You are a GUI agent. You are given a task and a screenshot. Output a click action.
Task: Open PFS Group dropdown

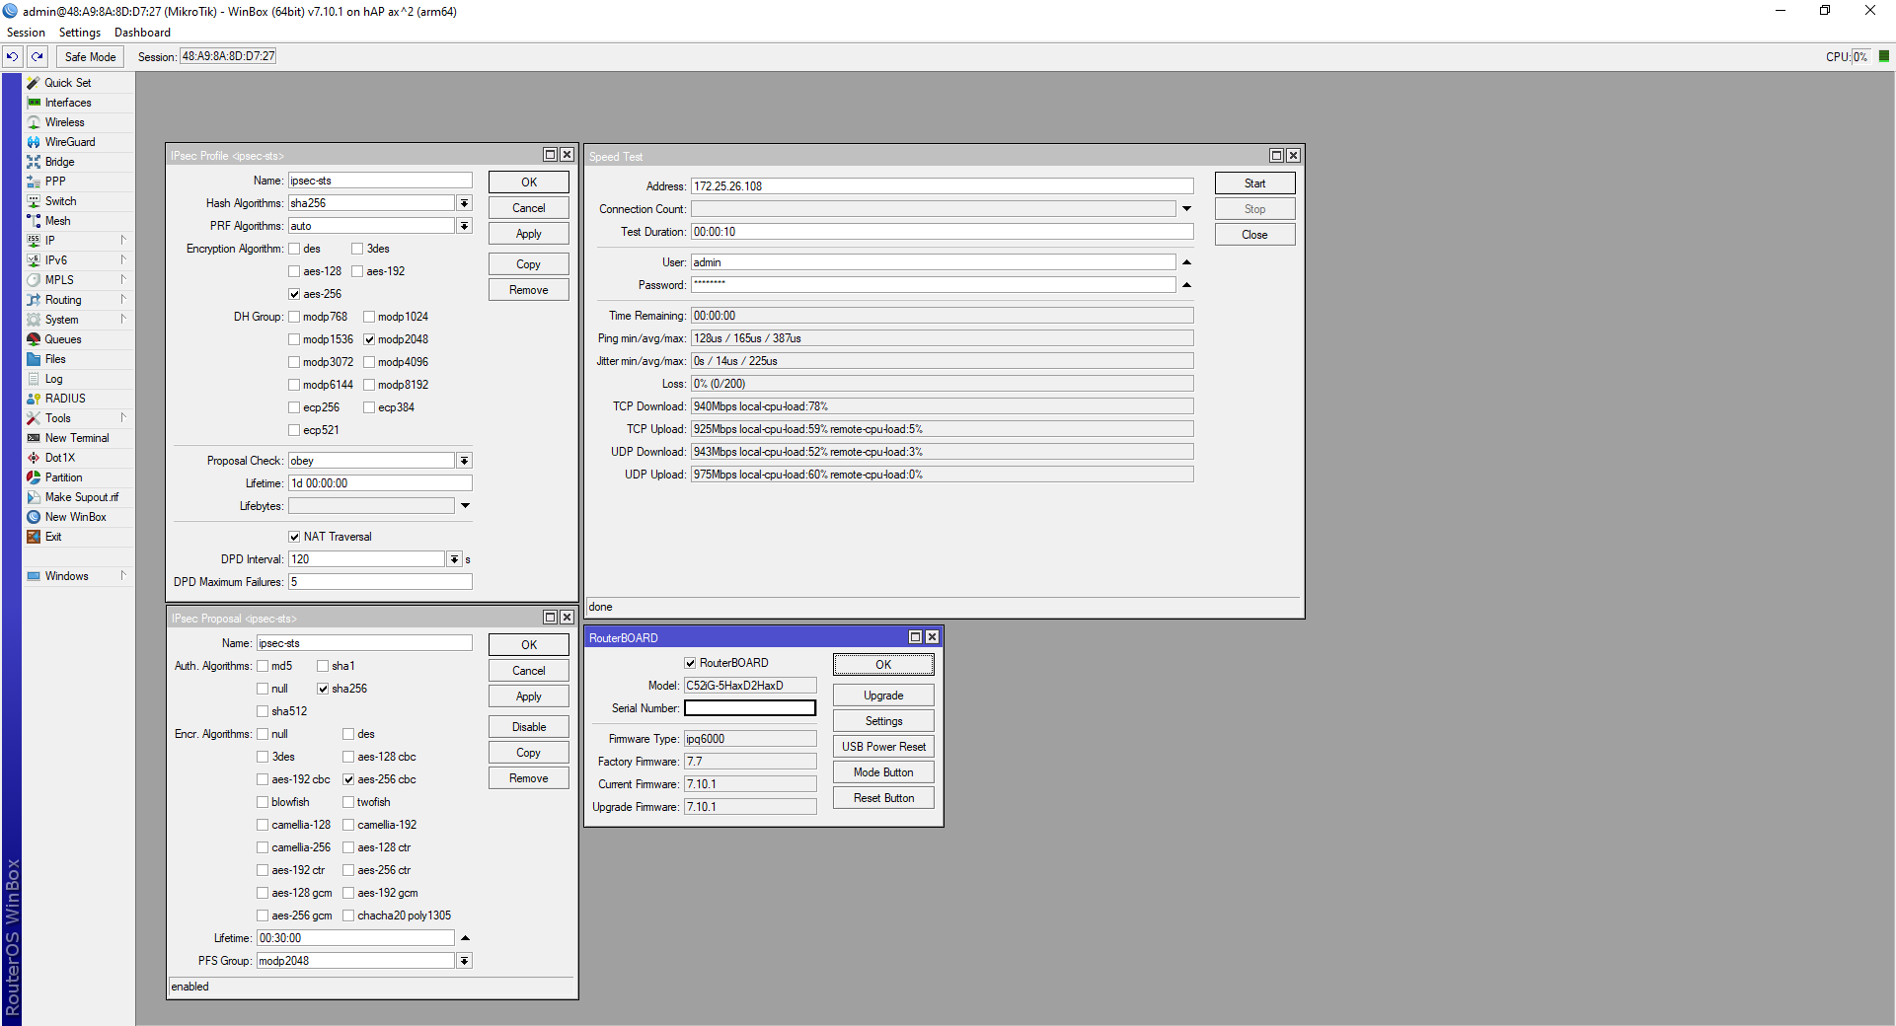464,961
